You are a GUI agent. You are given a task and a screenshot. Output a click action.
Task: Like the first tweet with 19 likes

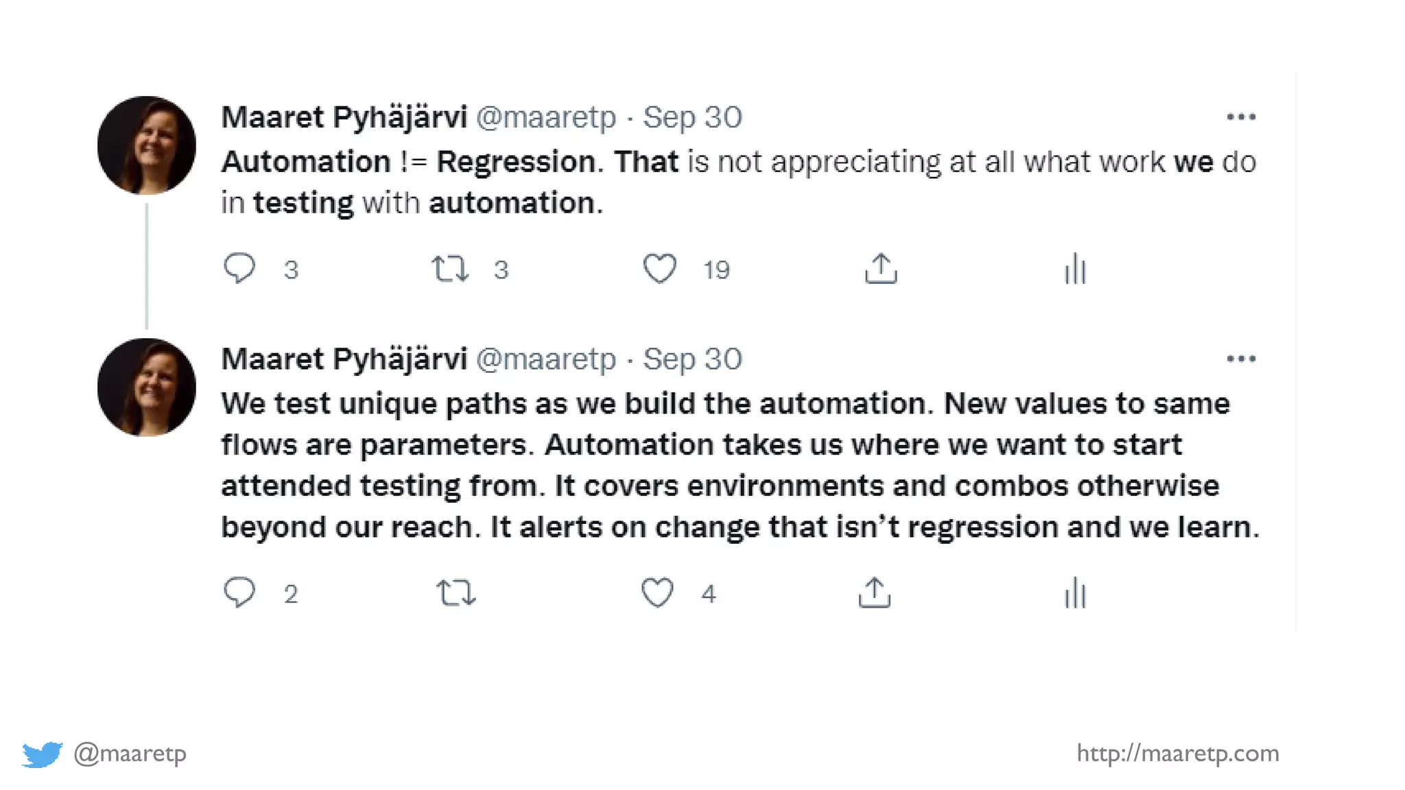660,269
